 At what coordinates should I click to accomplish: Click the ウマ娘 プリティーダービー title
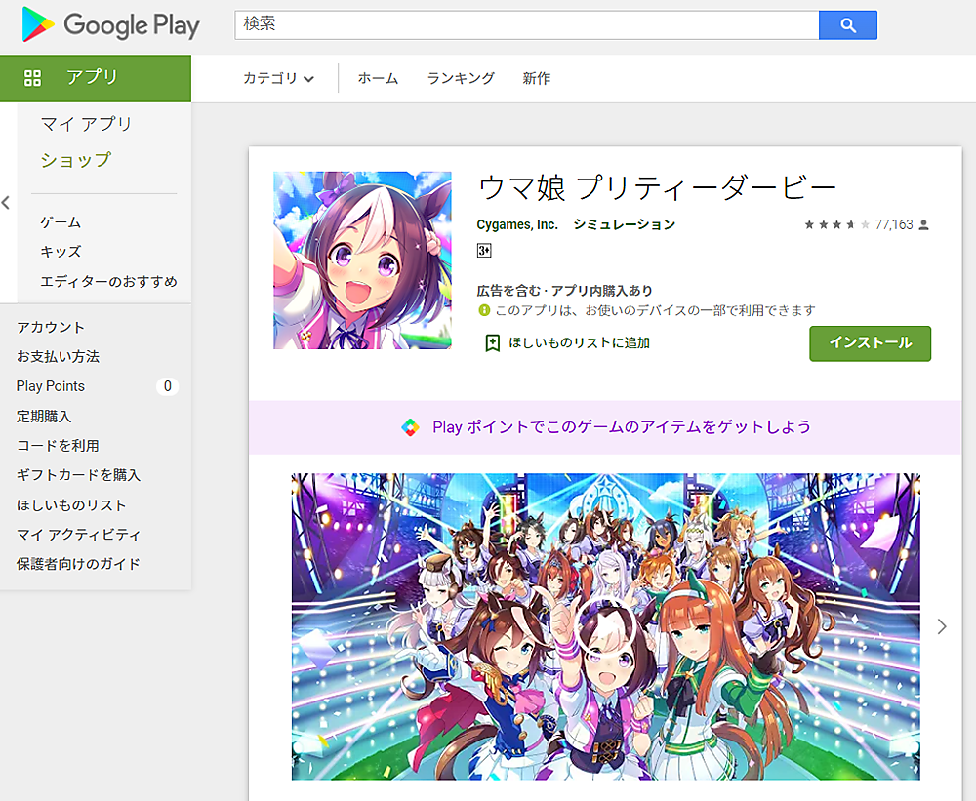(x=657, y=187)
